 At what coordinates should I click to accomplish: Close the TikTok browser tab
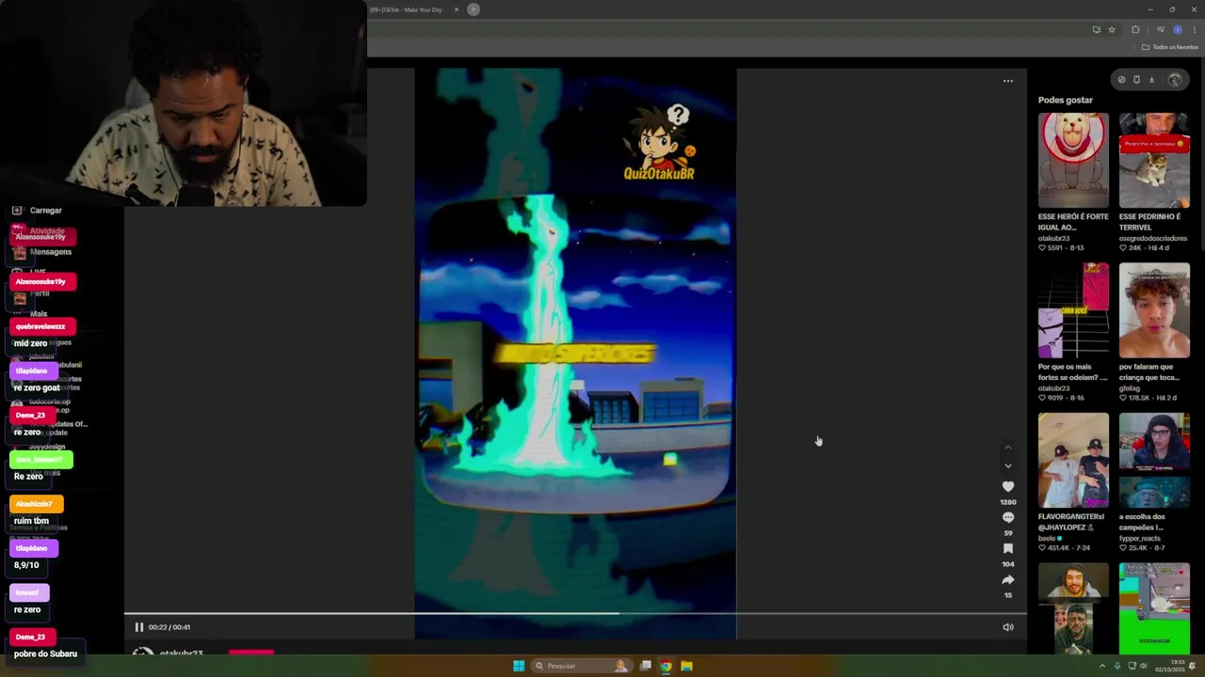click(457, 9)
